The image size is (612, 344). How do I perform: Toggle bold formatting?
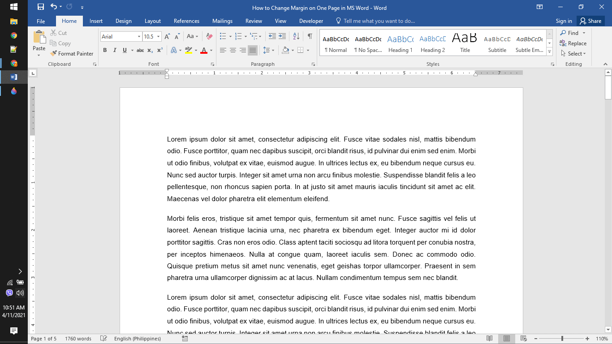tap(105, 50)
